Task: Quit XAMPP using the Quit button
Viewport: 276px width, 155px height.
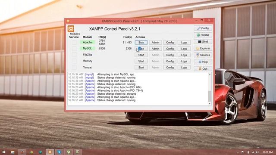Action: pos(203,68)
